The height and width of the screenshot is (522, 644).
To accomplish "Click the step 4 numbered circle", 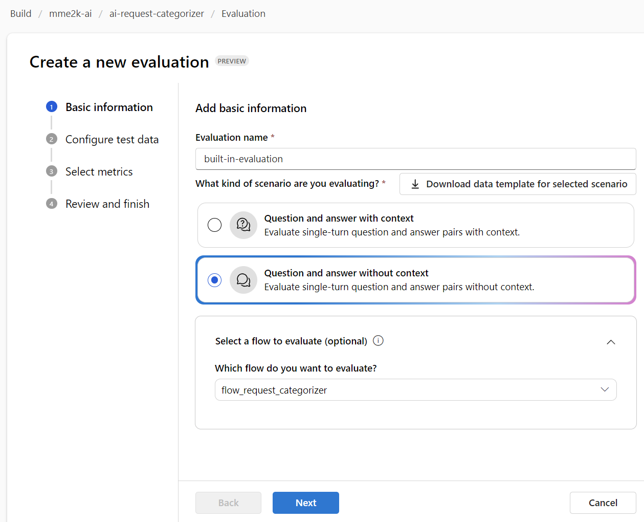I will [52, 204].
